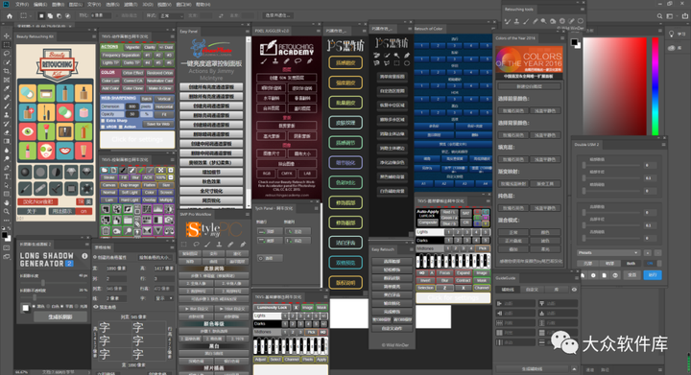Toggle the sRGB checkbox in Web-Sharpening
691x375 pixels.
click(104, 127)
